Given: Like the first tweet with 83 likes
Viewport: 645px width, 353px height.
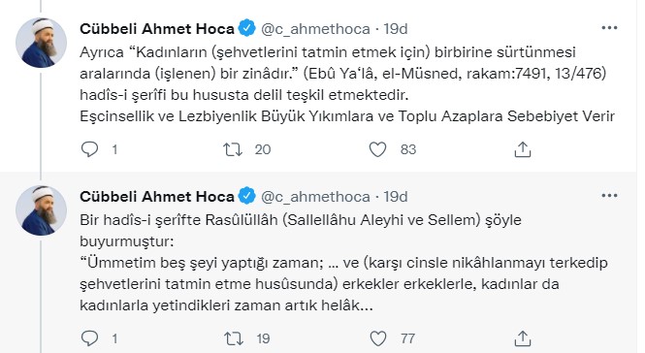Looking at the screenshot, I should click(377, 149).
